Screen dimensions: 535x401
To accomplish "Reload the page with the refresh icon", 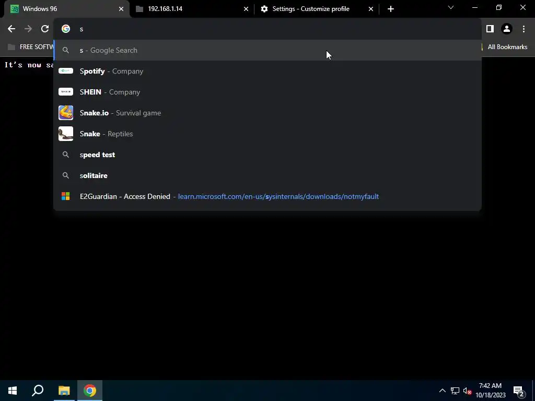I will click(x=45, y=29).
